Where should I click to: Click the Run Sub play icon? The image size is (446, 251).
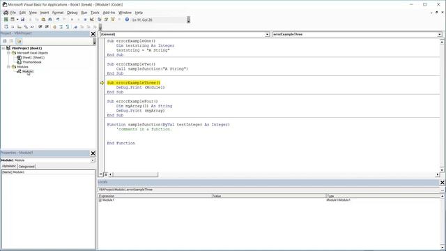pos(72,20)
